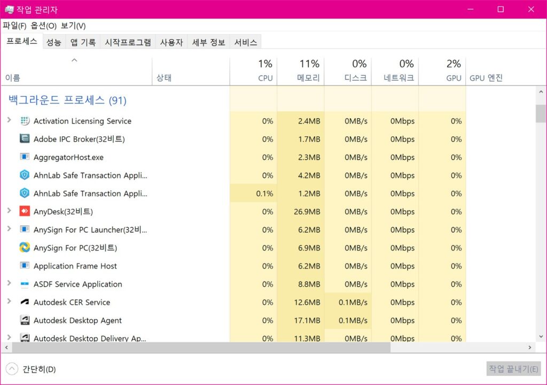Click the 12.6MB memory value for Autodesk CER
This screenshot has width=547, height=385.
[307, 302]
